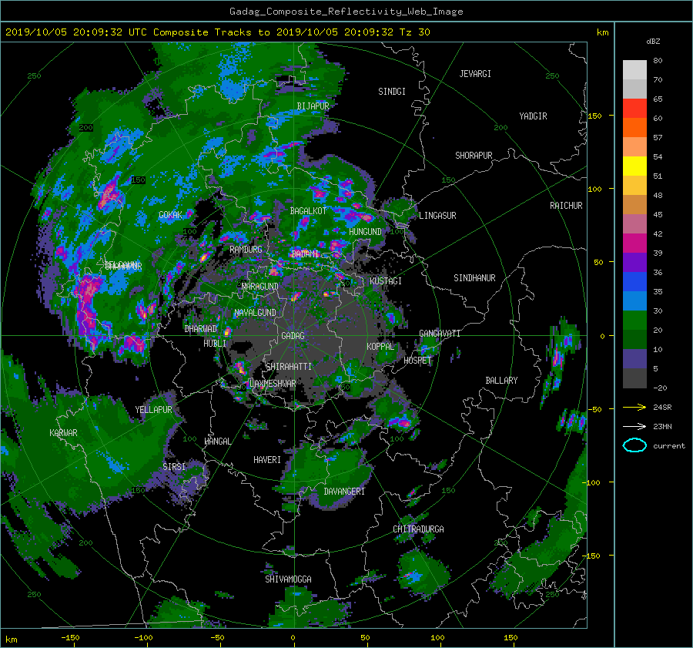Viewport: 693px width, 648px height.
Task: Click the HANGAL city label
Action: (x=217, y=442)
